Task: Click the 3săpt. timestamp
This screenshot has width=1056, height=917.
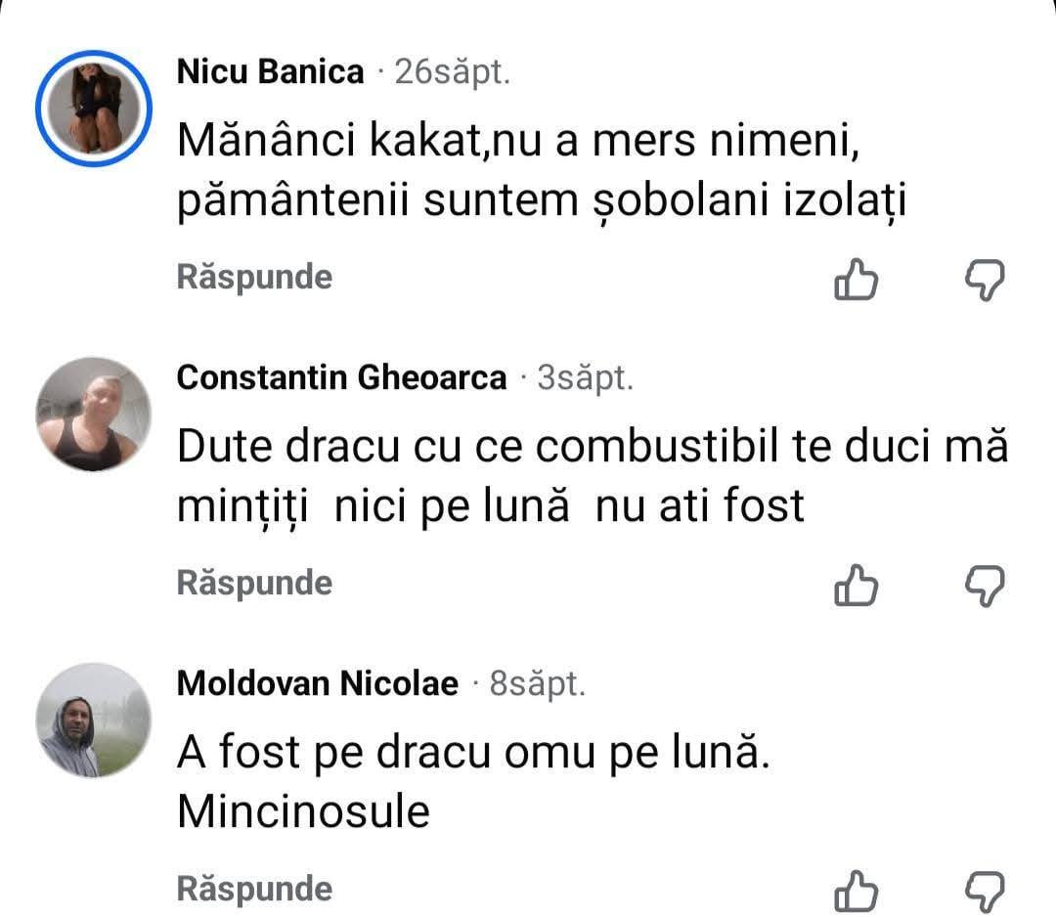Action: click(586, 378)
